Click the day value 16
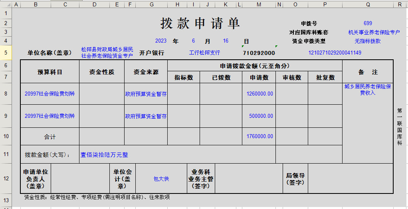This screenshot has height=209, width=408. click(x=226, y=41)
